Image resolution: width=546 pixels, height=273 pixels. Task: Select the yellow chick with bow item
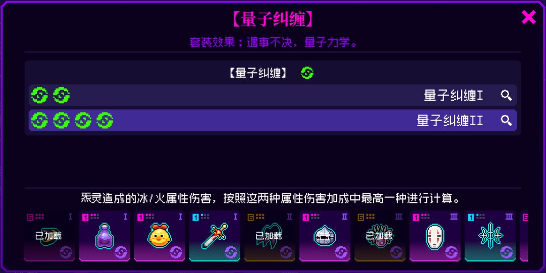159,236
